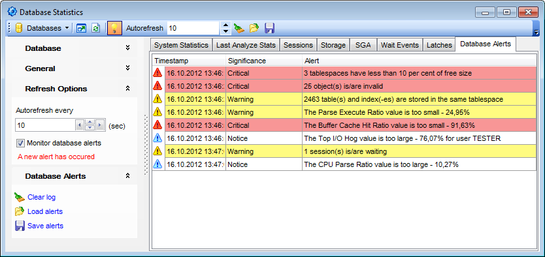This screenshot has height=257, width=545.
Task: Decrease toolbar Autorefresh value with down arrow
Action: pos(225,31)
